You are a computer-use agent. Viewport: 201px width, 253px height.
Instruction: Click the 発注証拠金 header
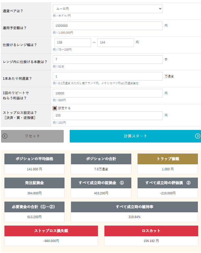pos(34,183)
